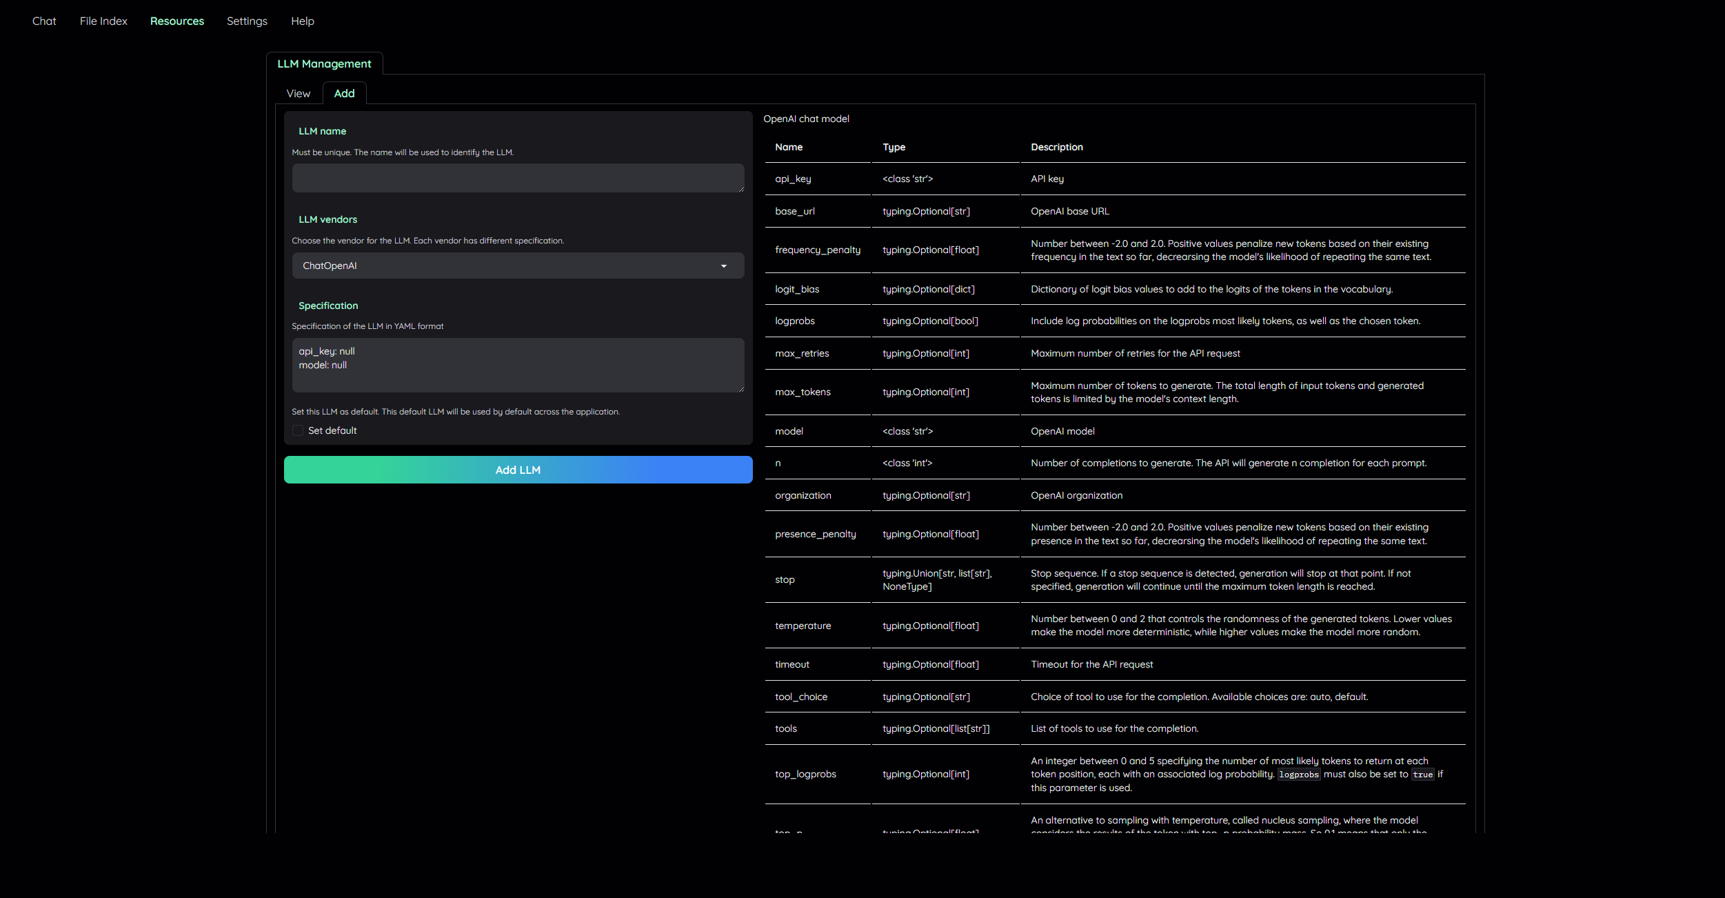The image size is (1725, 898).
Task: Select the Add sub-tab
Action: coord(344,94)
